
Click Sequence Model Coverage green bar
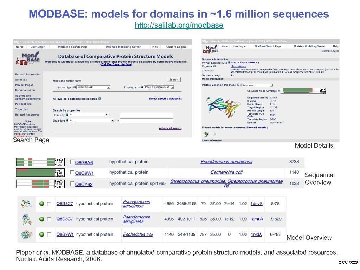[298, 91]
